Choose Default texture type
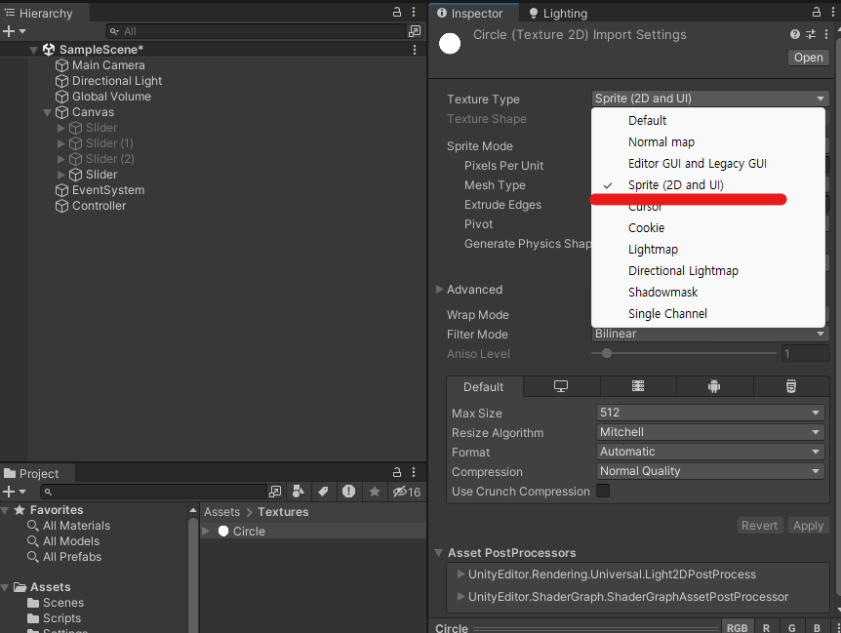The width and height of the screenshot is (841, 633). click(647, 120)
